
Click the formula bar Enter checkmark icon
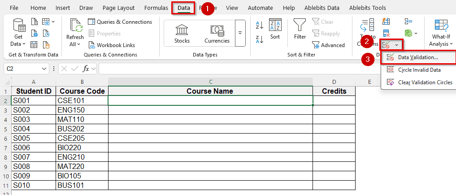click(75, 69)
